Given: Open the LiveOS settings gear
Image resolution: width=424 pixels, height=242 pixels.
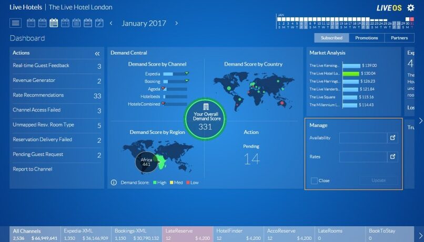Looking at the screenshot, I should [410, 7].
